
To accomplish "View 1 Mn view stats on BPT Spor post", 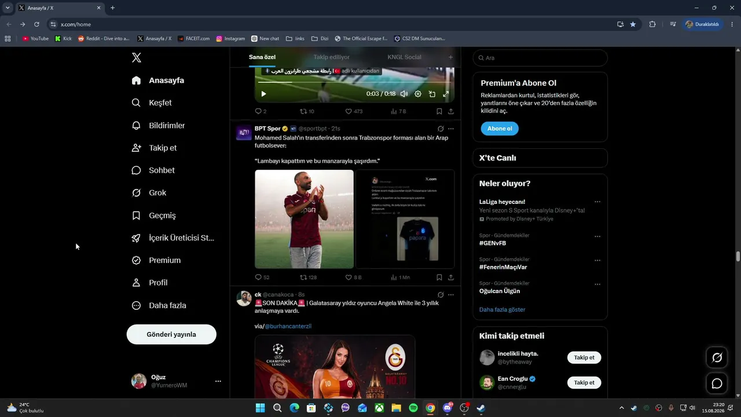I will (400, 277).
